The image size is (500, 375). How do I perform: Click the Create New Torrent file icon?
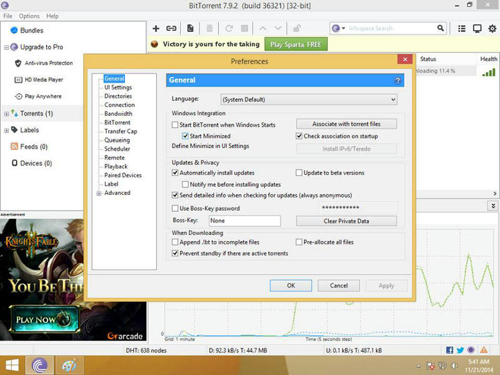pyautogui.click(x=191, y=28)
